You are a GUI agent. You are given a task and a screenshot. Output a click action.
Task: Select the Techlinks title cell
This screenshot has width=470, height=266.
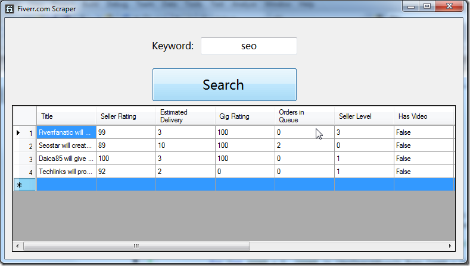[x=66, y=172]
